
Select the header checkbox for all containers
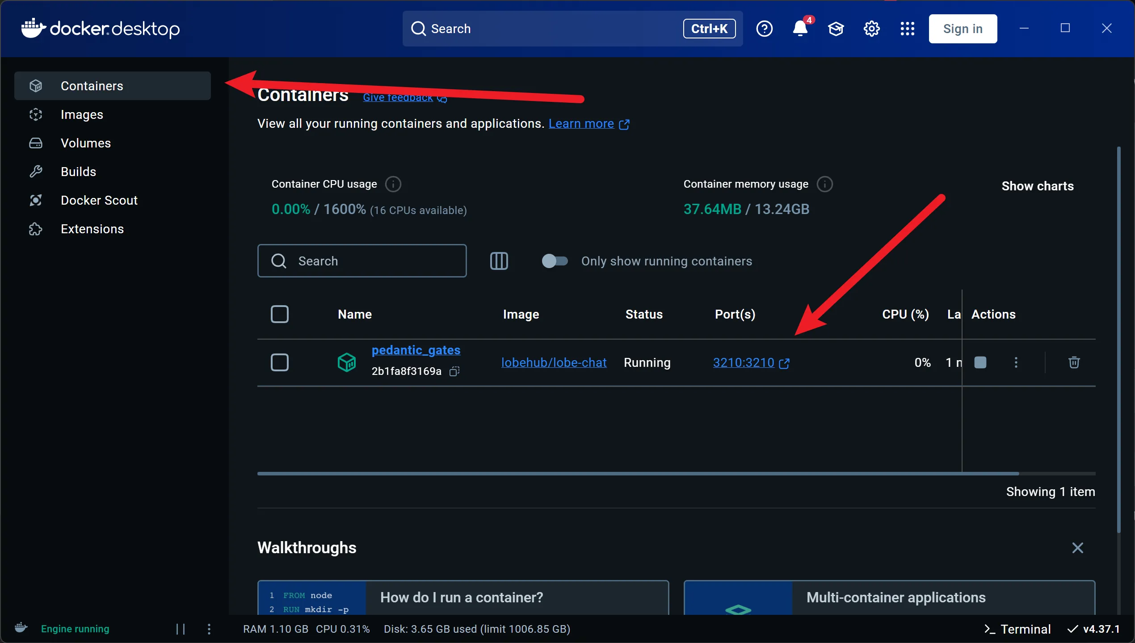pyautogui.click(x=280, y=314)
